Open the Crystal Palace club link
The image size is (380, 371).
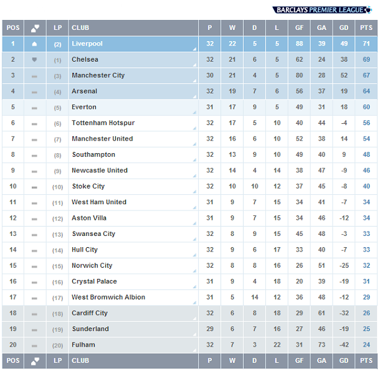point(94,281)
